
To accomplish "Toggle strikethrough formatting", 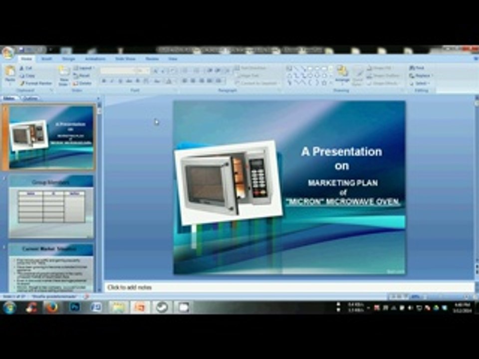I will (129, 81).
